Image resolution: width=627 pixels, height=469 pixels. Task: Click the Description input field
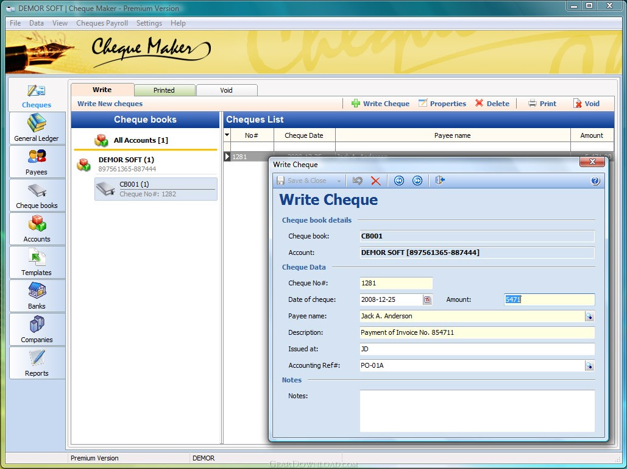click(x=477, y=332)
